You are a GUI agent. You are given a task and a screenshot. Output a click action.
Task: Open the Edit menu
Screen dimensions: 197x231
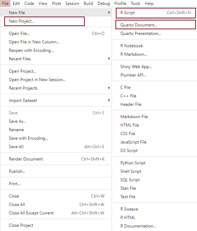16,4
